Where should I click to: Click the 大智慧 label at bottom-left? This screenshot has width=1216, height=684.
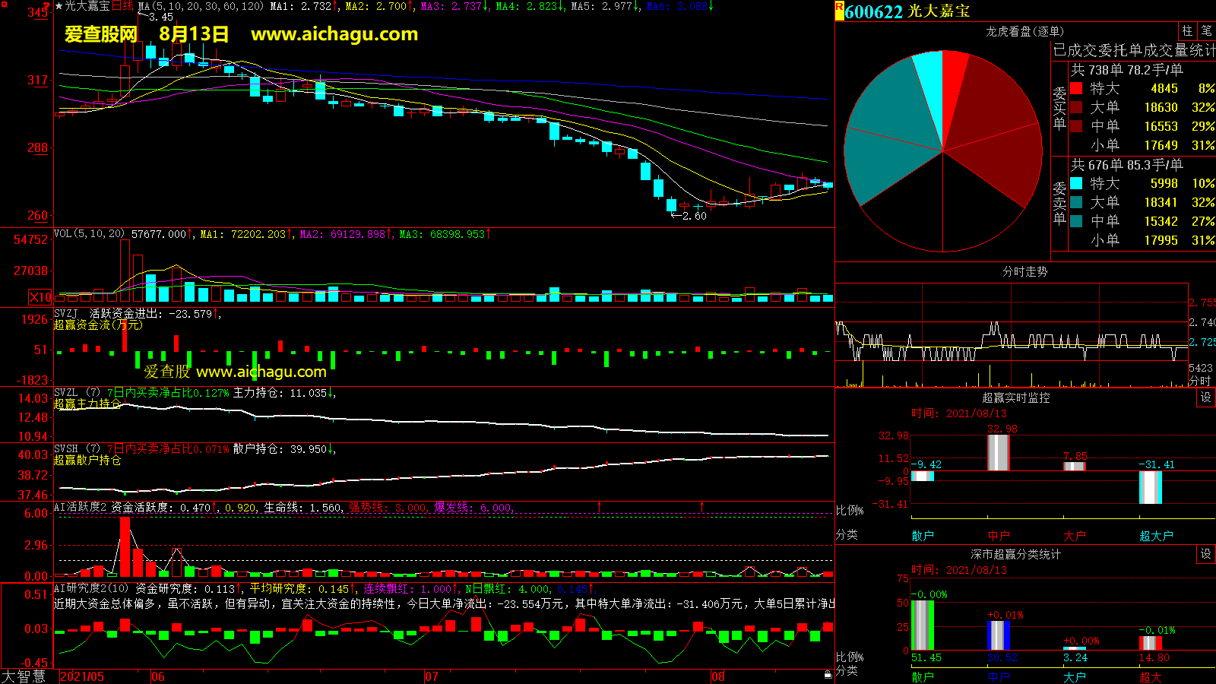24,676
